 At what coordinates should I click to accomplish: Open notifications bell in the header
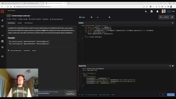(x=157, y=11)
